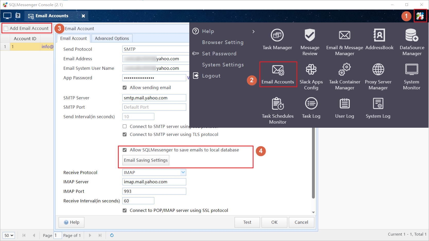Go to the previous page of accounts
This screenshot has width=429, height=241.
[x=34, y=235]
